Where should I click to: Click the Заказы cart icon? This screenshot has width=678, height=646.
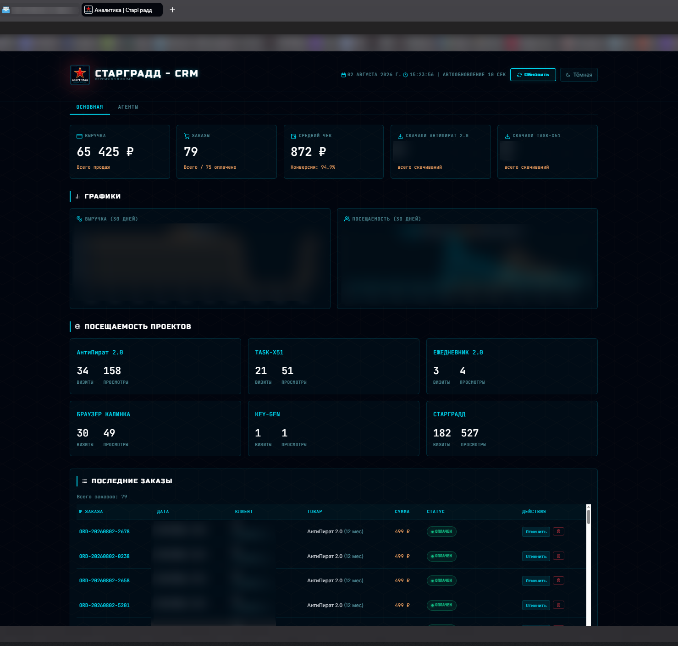[x=187, y=136]
